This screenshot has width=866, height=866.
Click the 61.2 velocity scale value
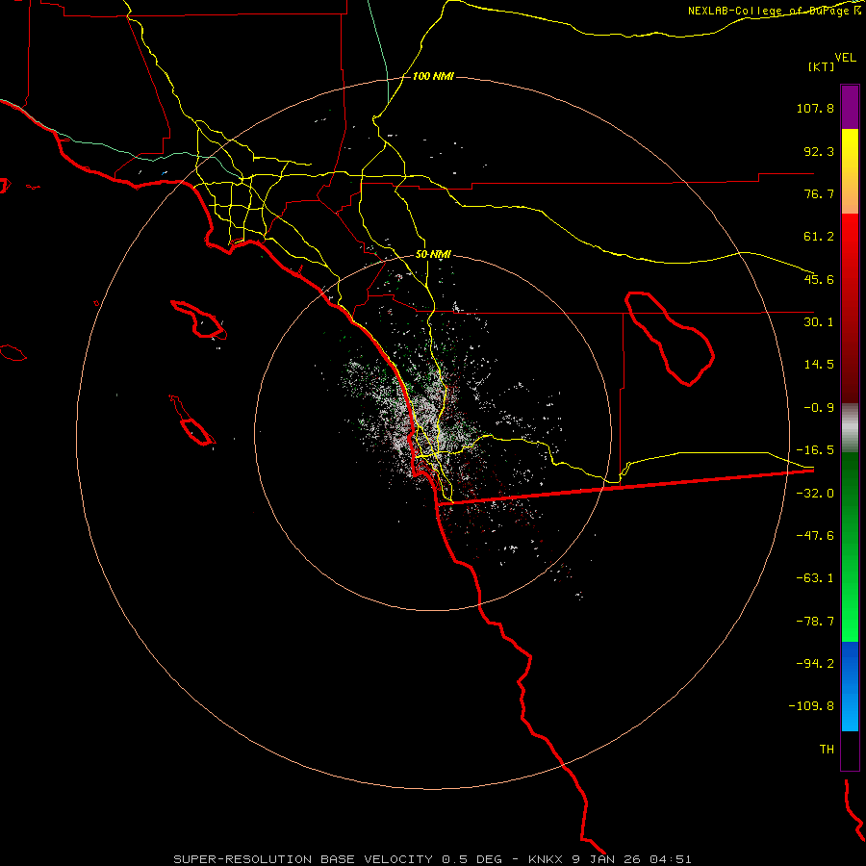coord(819,237)
